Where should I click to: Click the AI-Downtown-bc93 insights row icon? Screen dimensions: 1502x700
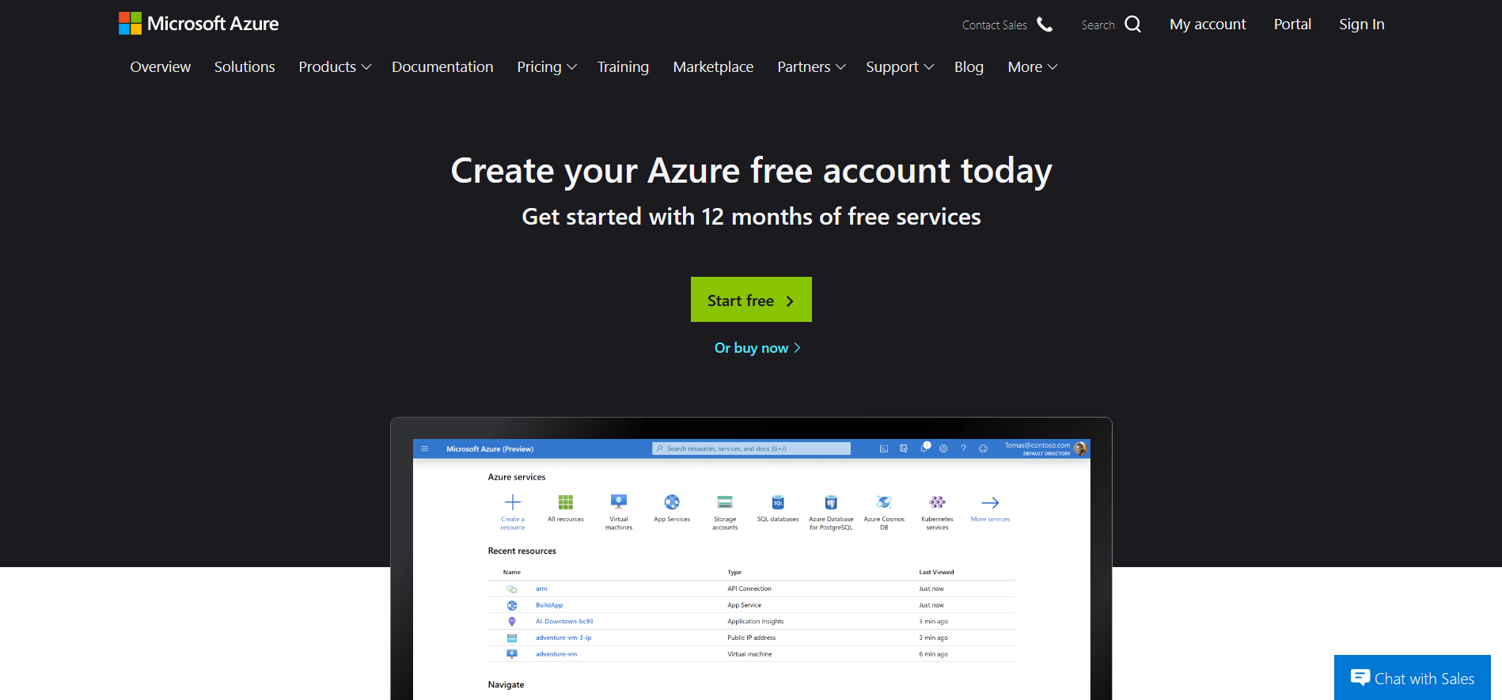click(x=512, y=622)
